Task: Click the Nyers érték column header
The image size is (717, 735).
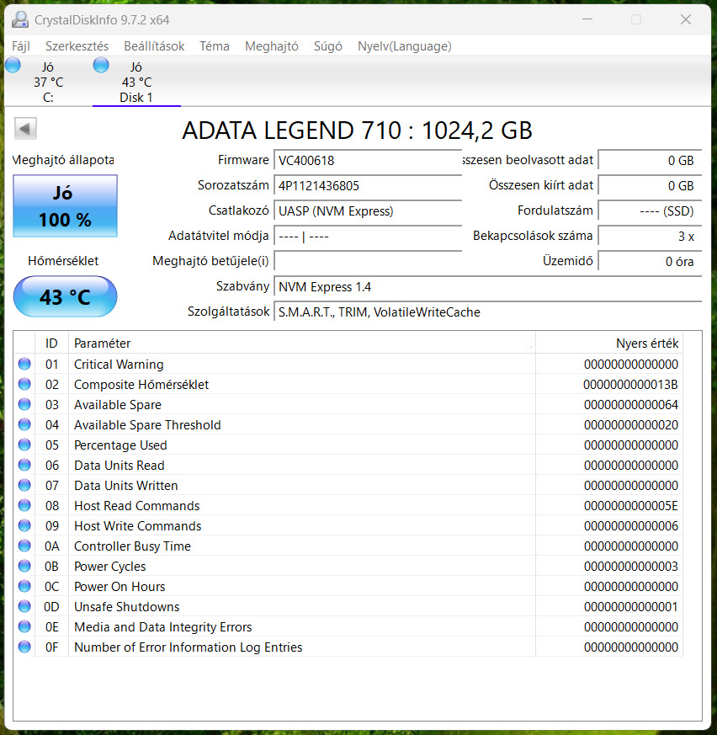Action: pos(608,344)
